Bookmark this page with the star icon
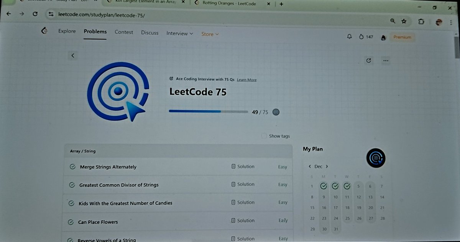 click(404, 21)
